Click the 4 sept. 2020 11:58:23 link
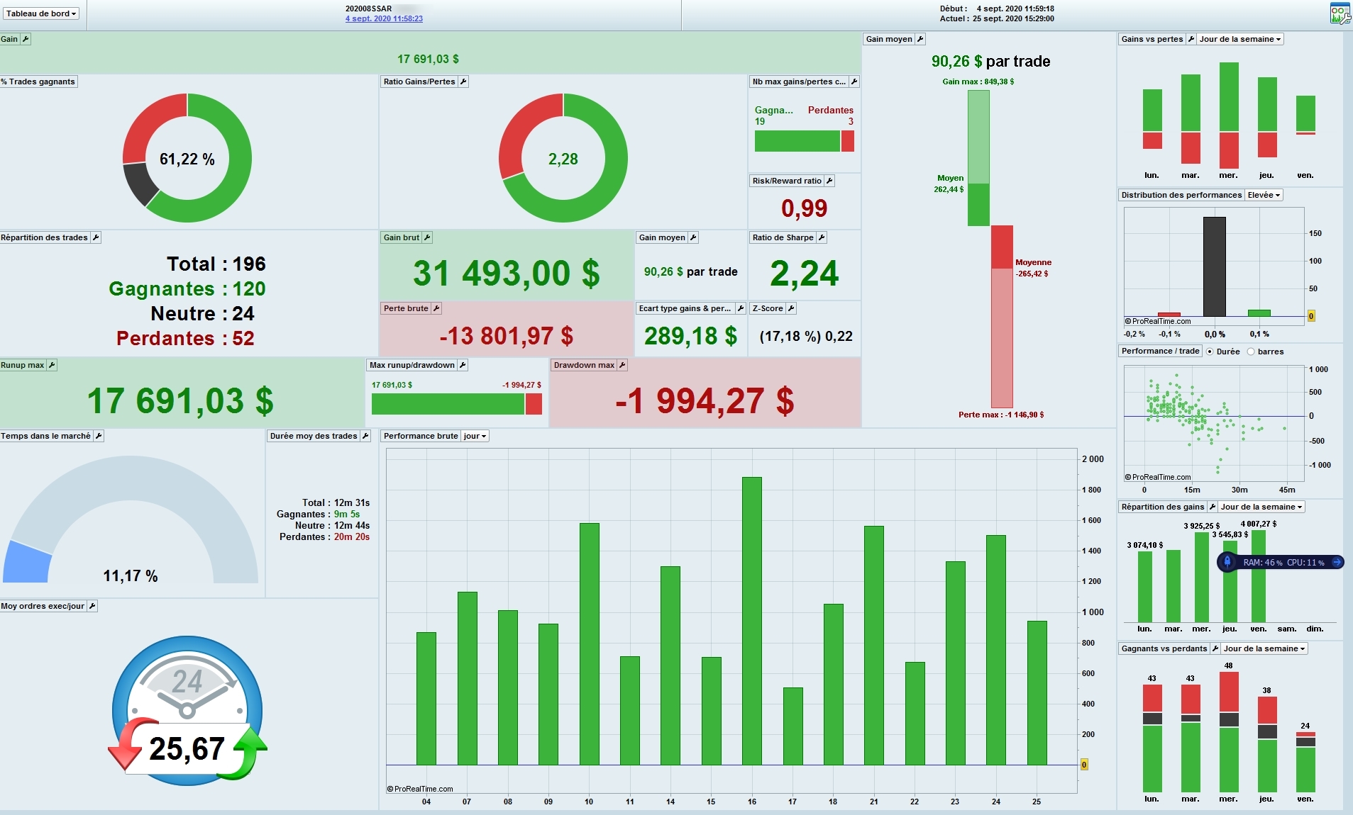The width and height of the screenshot is (1353, 815). point(384,18)
